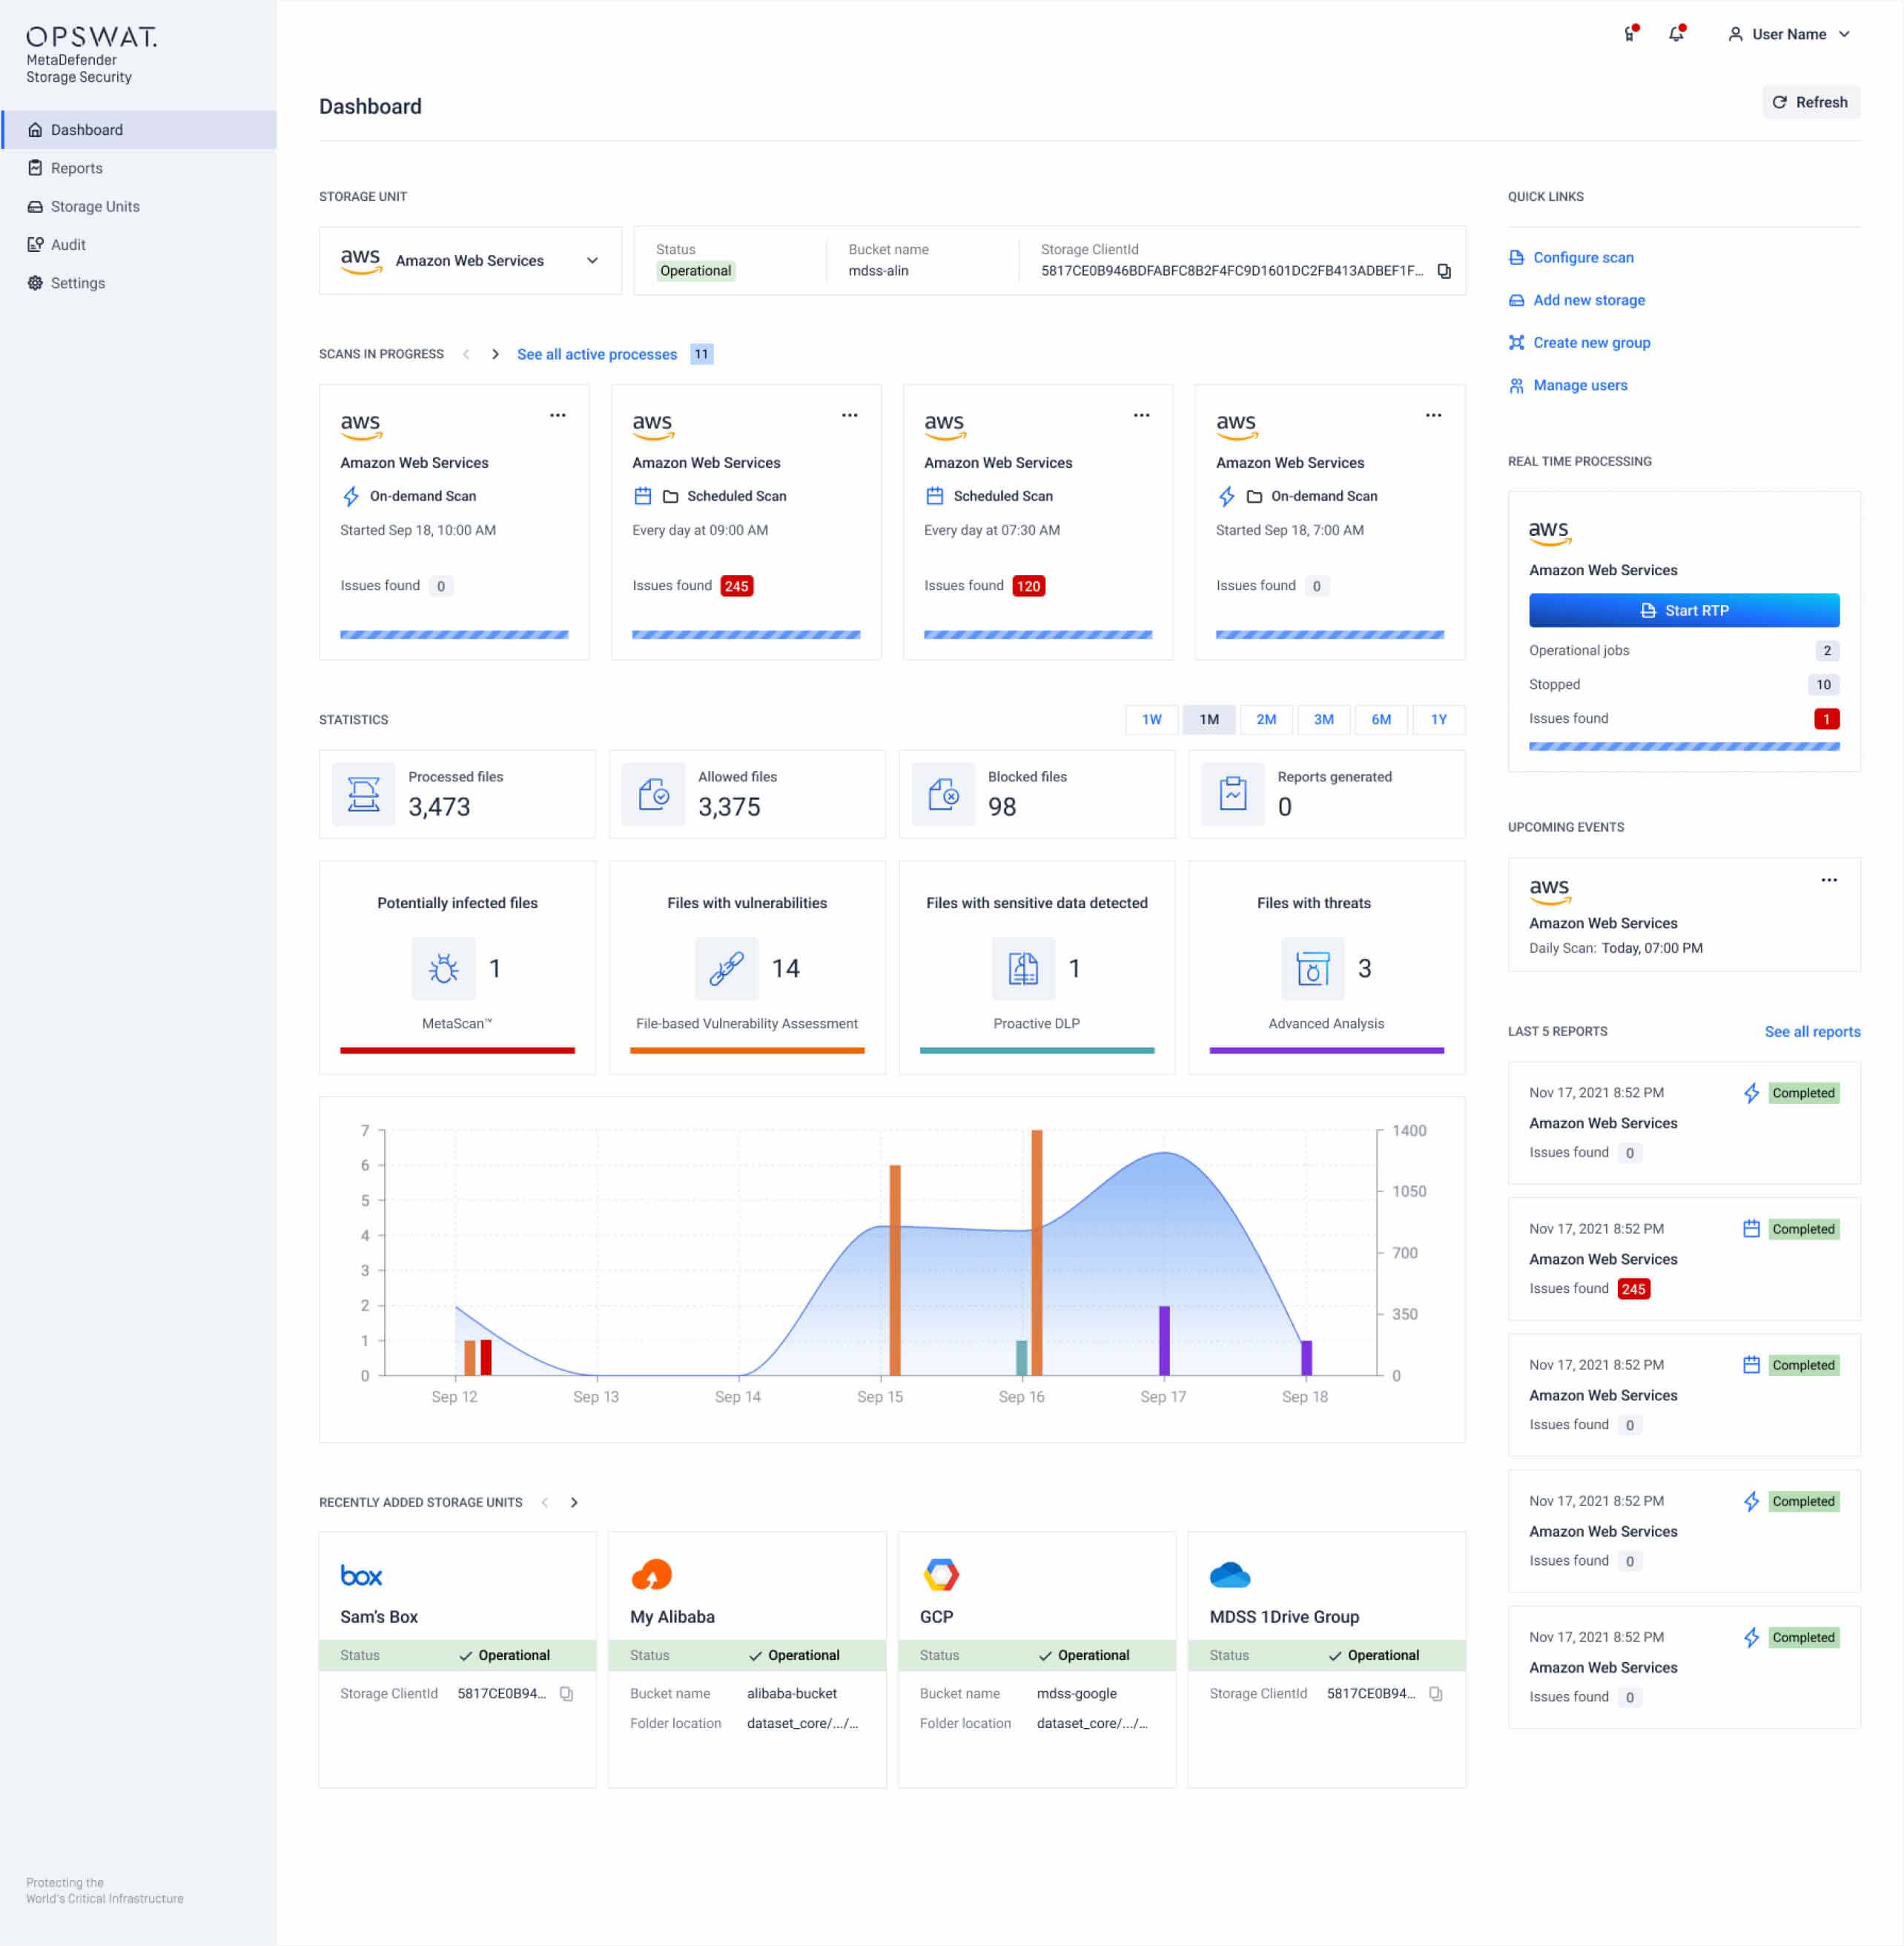
Task: Copy Sam's Box Storage ClientId
Action: (566, 1693)
